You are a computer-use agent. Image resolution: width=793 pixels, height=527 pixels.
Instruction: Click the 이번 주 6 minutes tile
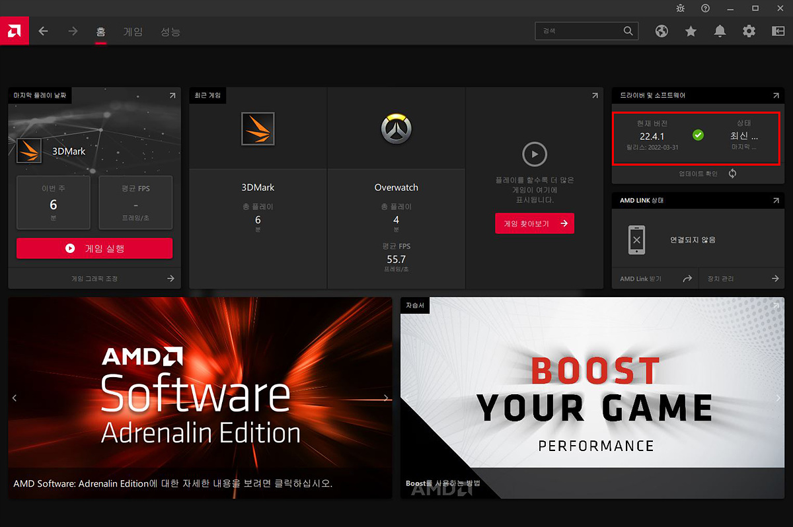pos(54,202)
